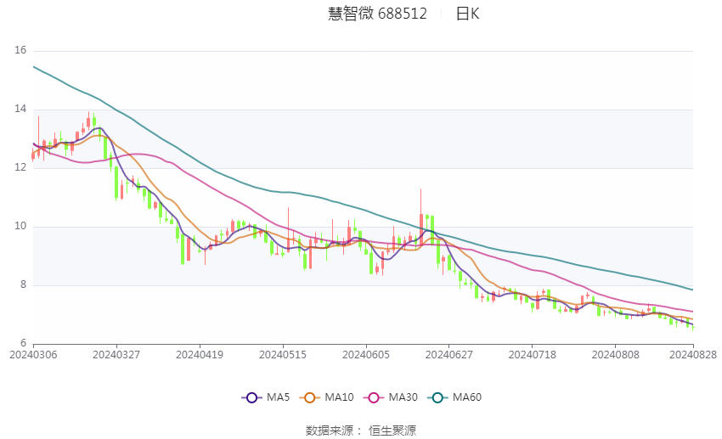The width and height of the screenshot is (722, 439).
Task: Click y-axis value 6
Action: (24, 343)
